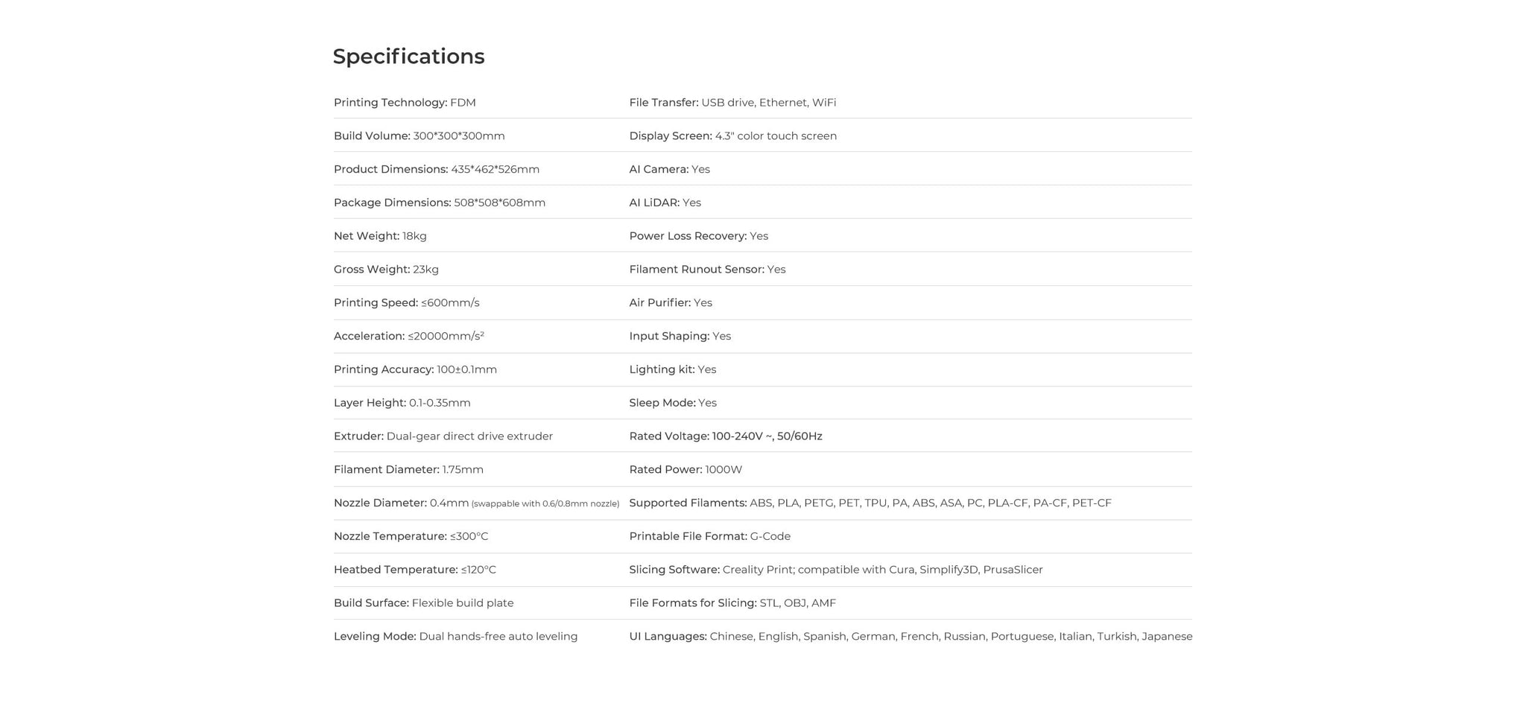Select the Build Volume 300*300*300mm row
1526x703 pixels.
click(419, 136)
